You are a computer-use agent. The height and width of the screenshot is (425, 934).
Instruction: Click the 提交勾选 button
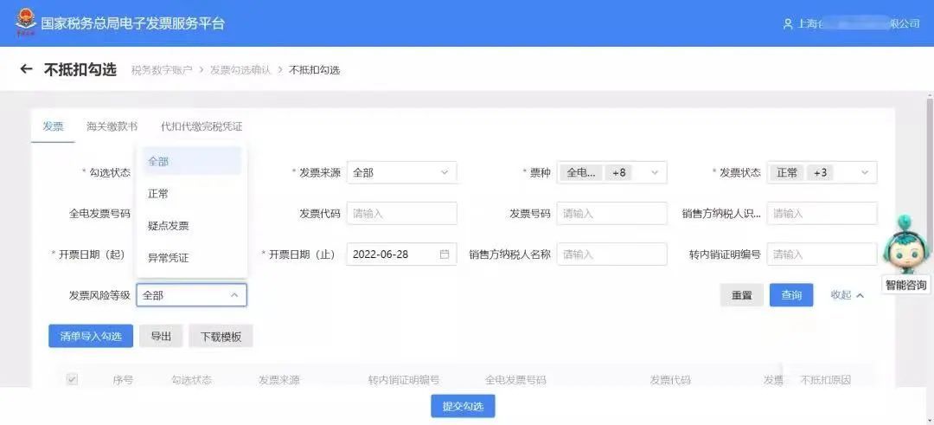click(x=463, y=406)
